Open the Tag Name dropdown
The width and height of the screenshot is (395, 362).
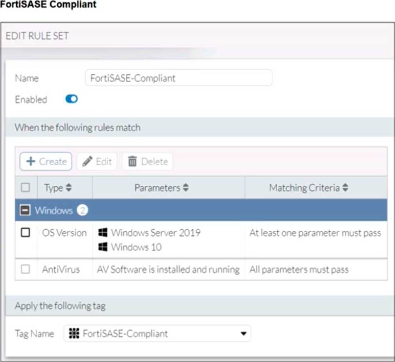[x=243, y=334]
